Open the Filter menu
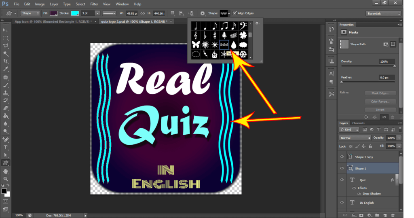 (x=94, y=4)
